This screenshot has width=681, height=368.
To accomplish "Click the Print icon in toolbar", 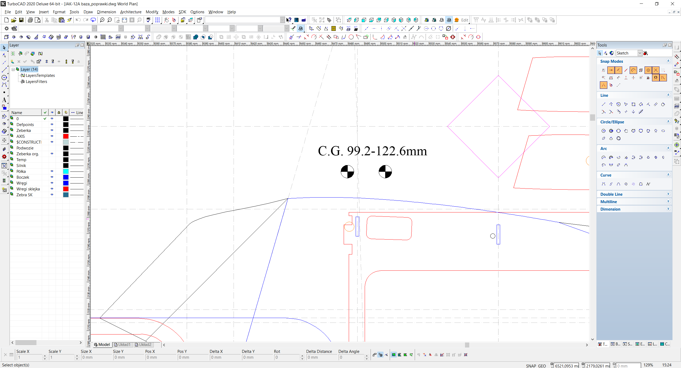I will point(30,20).
